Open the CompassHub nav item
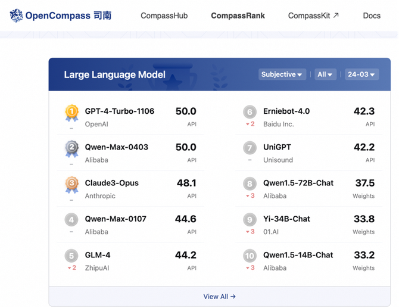399x308 pixels. (x=164, y=15)
